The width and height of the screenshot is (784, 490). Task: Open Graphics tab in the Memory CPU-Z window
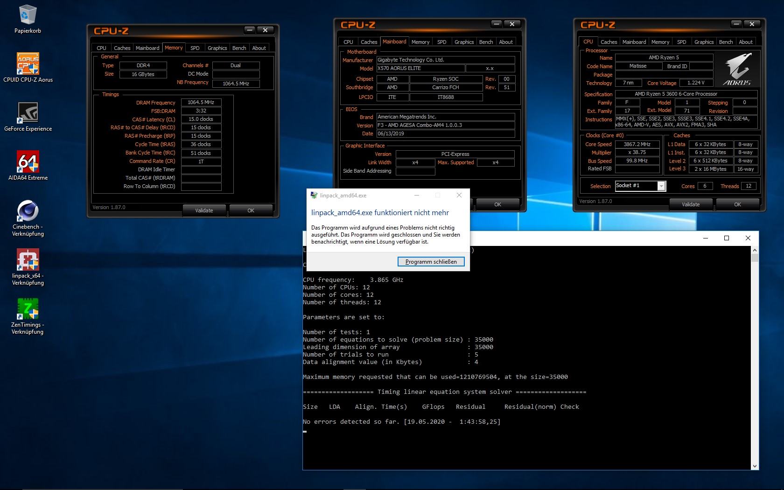click(x=217, y=48)
